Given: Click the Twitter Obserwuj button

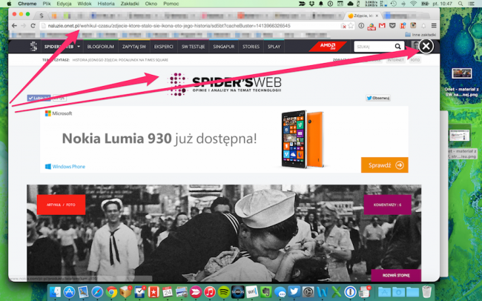Looking at the screenshot, I should pyautogui.click(x=378, y=98).
